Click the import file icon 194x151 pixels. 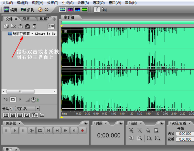click(6, 26)
